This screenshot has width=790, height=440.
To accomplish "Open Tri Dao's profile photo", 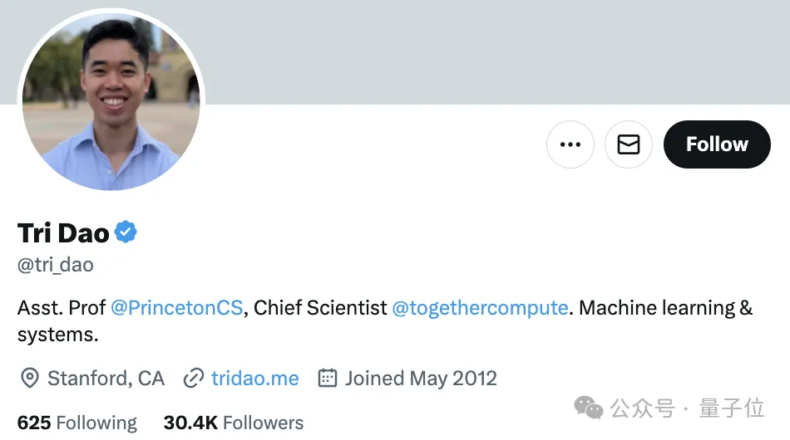I will (111, 100).
